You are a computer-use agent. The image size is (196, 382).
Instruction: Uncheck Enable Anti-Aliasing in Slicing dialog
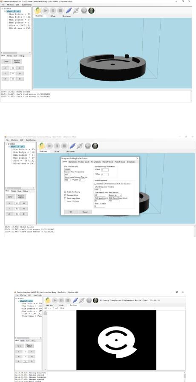tap(65, 192)
